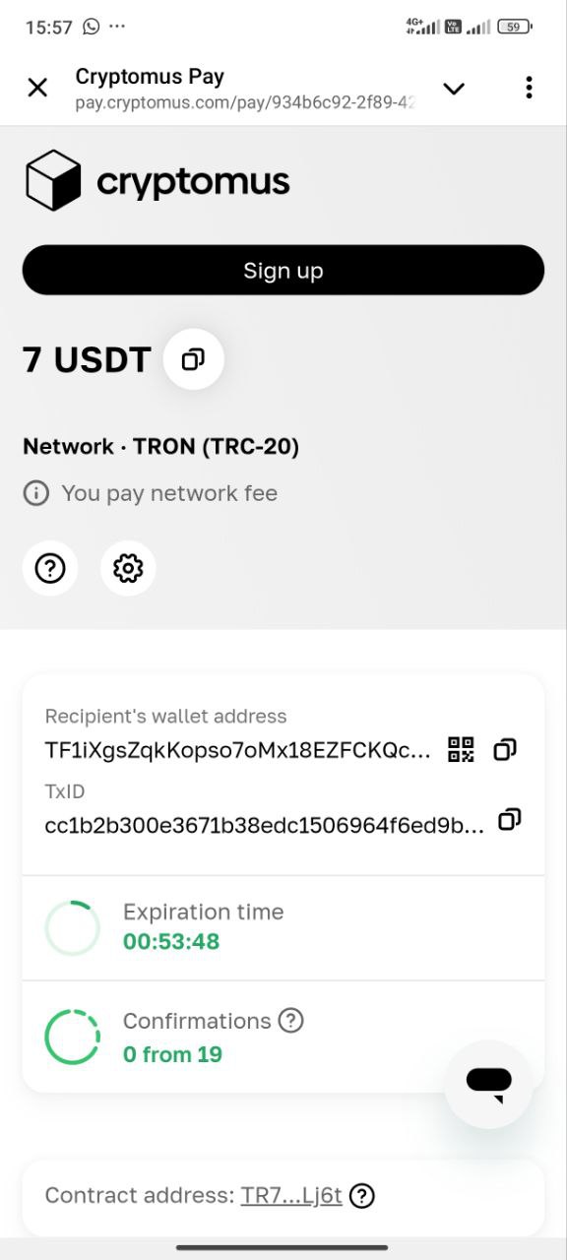Tap the Sign up button

[x=283, y=271]
